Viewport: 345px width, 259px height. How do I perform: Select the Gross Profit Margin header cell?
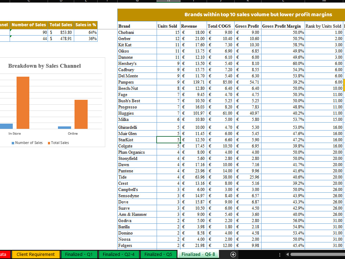pyautogui.click(x=283, y=26)
